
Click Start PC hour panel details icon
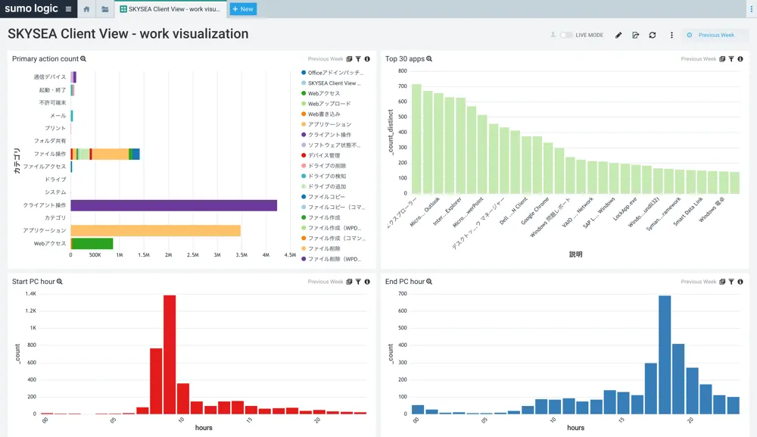[x=349, y=282]
